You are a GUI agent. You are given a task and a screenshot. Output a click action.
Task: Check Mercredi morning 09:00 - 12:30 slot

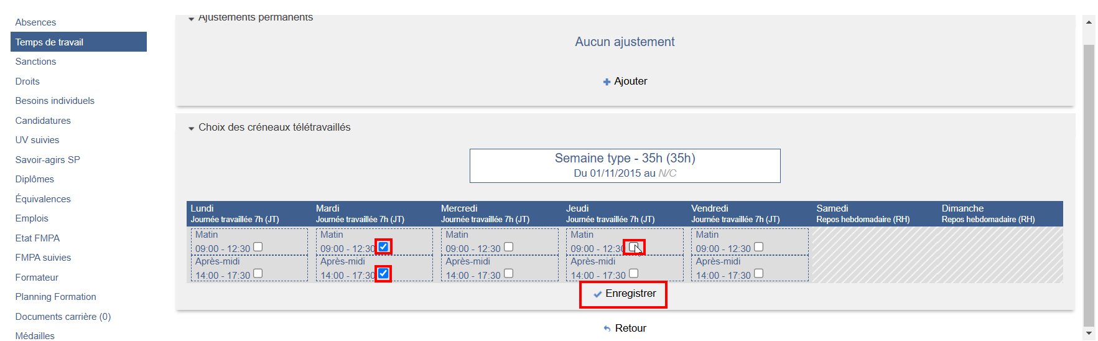pos(508,247)
